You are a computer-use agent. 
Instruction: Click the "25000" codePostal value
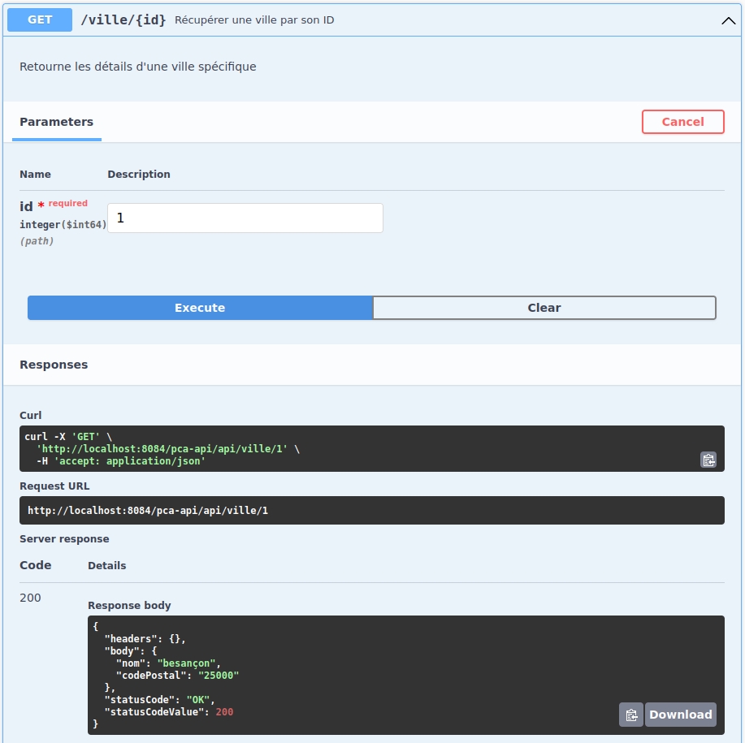[219, 675]
